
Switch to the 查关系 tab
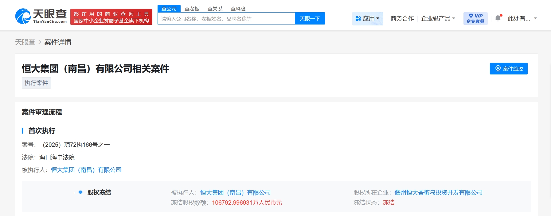tap(215, 9)
